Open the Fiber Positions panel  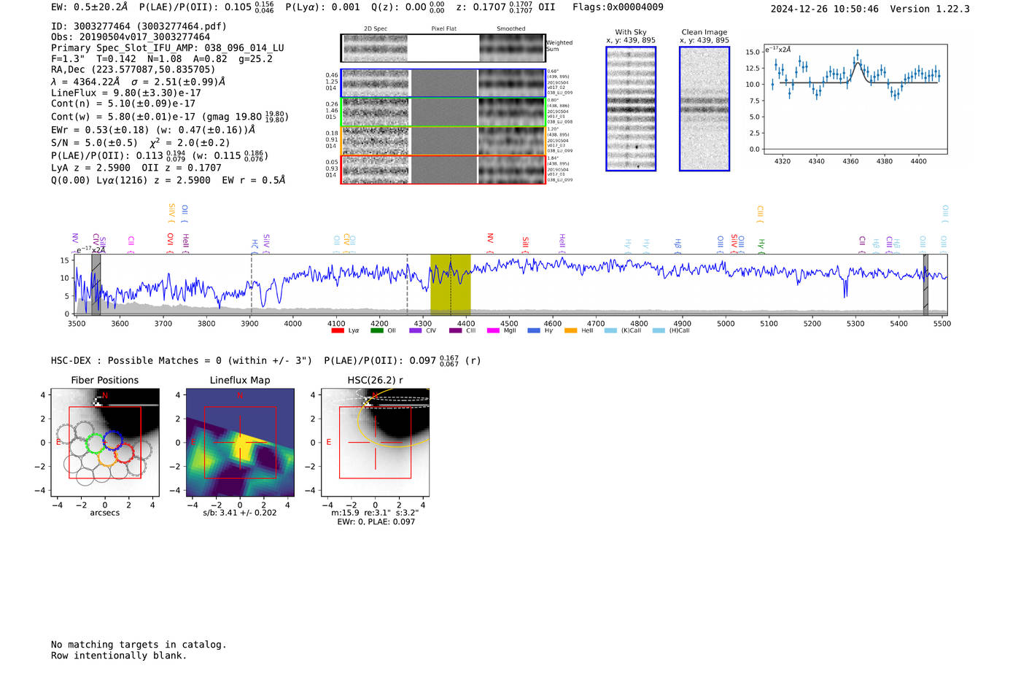(105, 442)
